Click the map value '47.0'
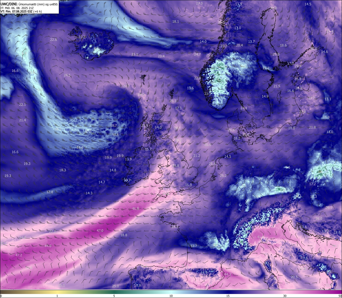This screenshot has width=342, height=298. 100,231
